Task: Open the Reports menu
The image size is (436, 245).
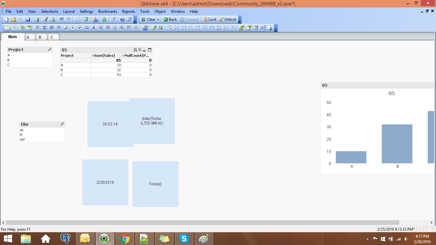Action: pos(129,11)
